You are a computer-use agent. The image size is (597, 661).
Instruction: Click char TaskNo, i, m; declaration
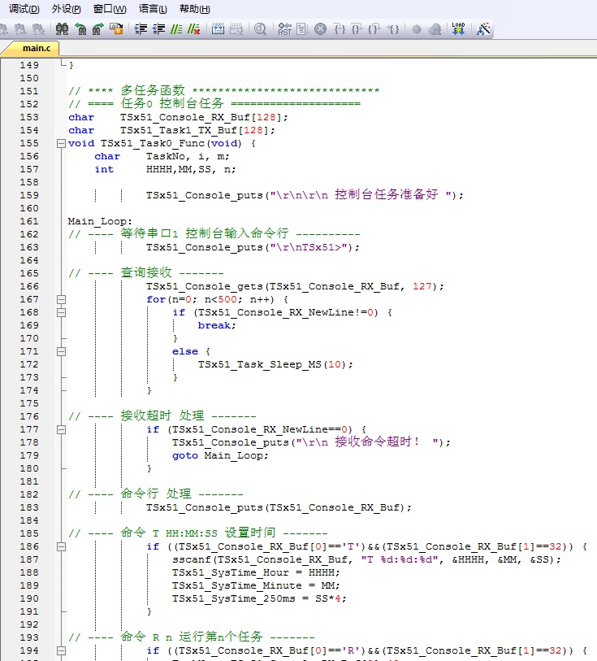tap(162, 156)
